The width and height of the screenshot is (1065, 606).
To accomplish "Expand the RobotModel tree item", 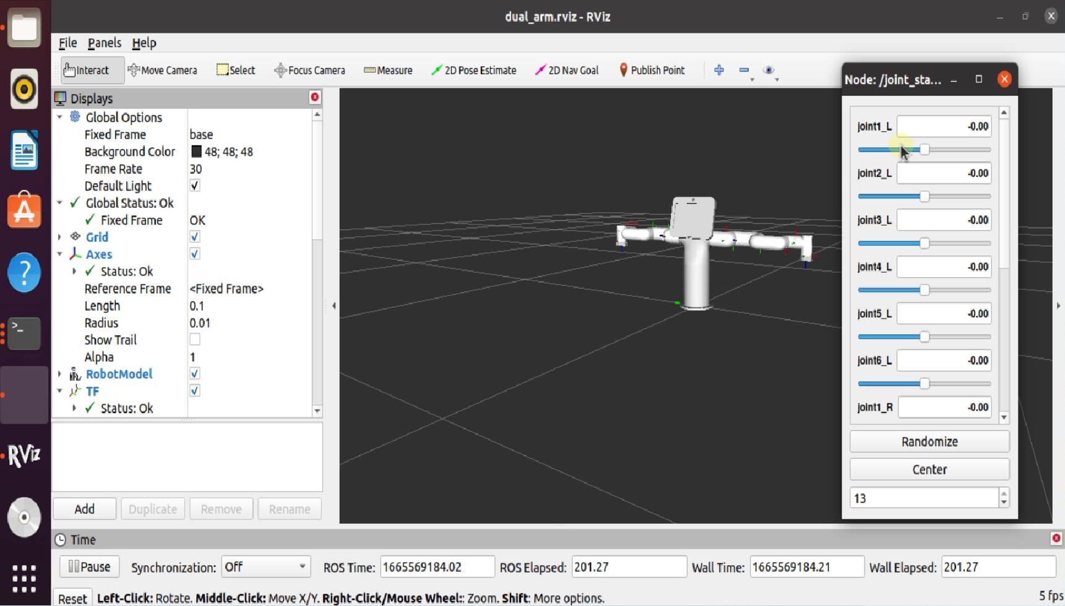I will point(60,374).
